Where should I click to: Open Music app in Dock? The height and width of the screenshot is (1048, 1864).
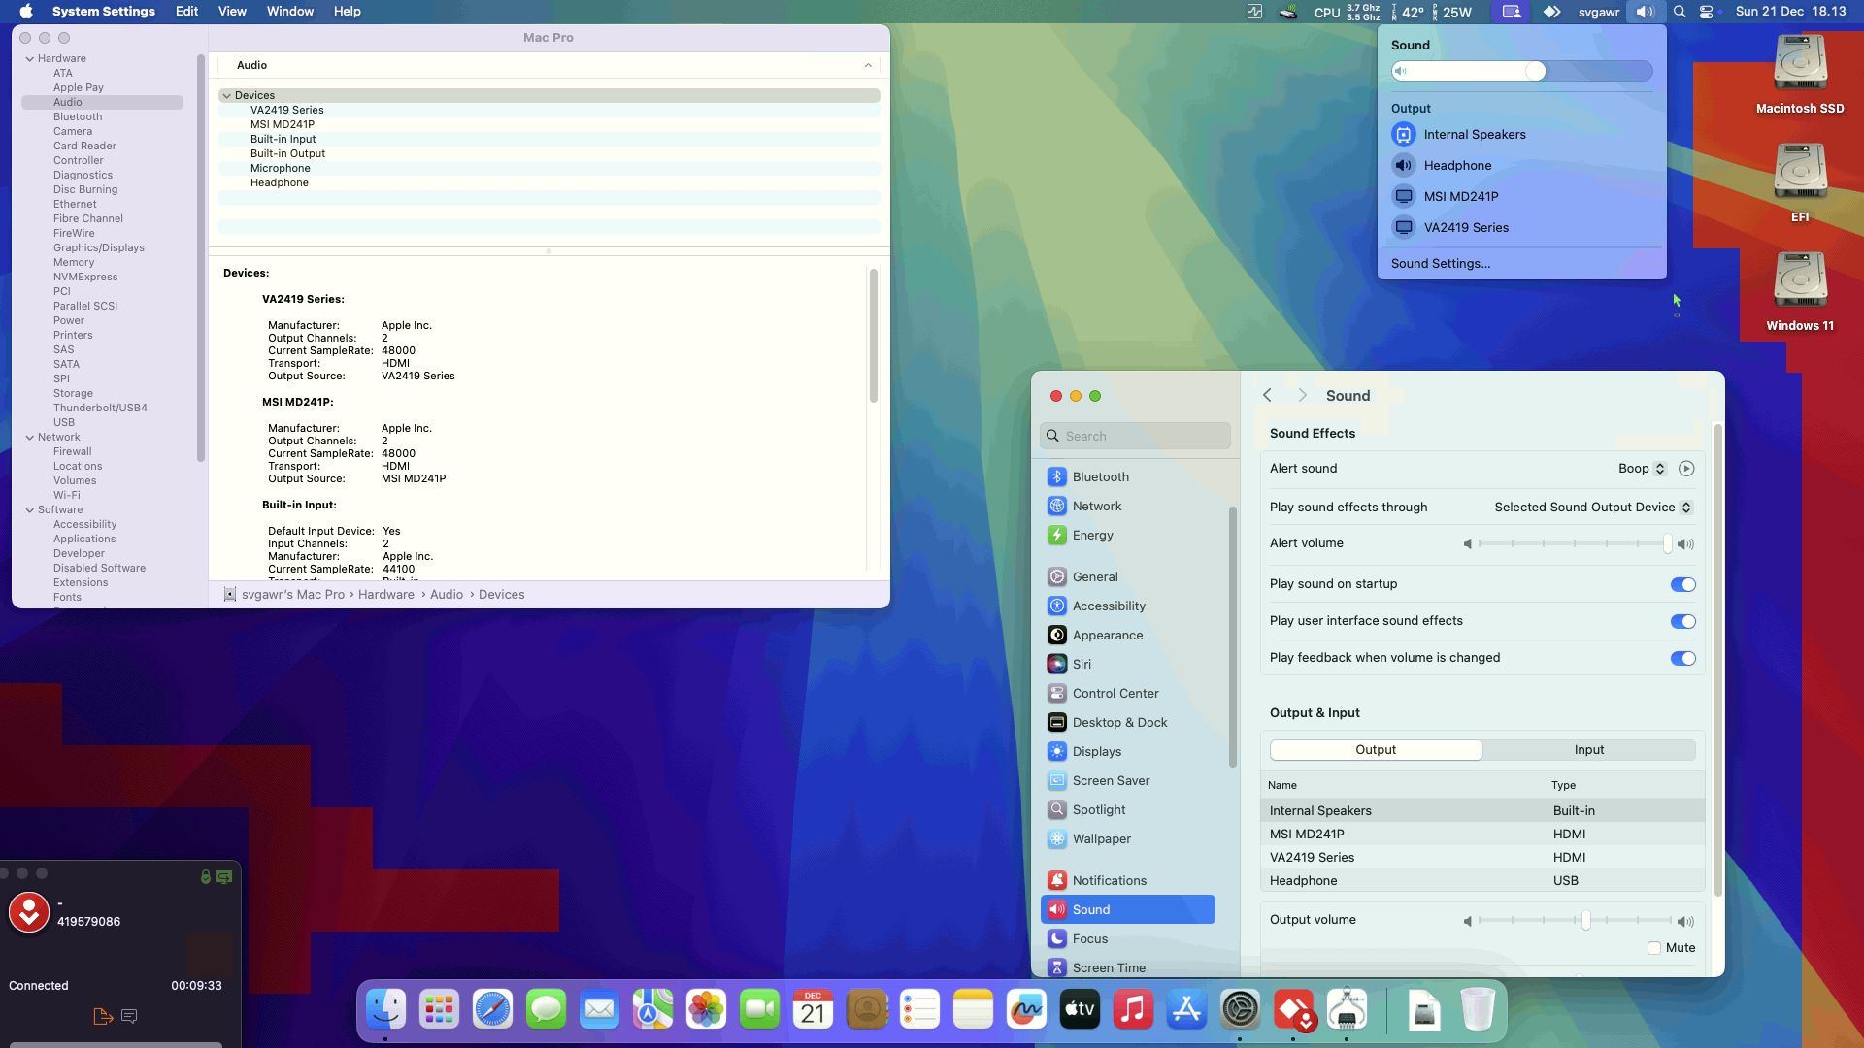coord(1133,1010)
